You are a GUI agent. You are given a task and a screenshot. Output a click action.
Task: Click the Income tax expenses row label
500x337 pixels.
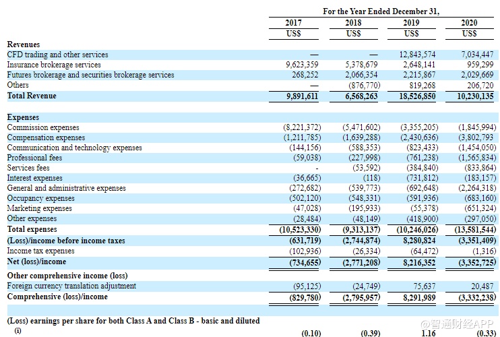tap(40, 251)
